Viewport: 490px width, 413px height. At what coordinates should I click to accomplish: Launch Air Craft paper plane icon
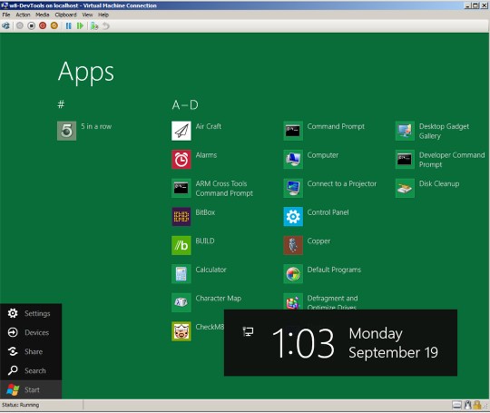[181, 131]
